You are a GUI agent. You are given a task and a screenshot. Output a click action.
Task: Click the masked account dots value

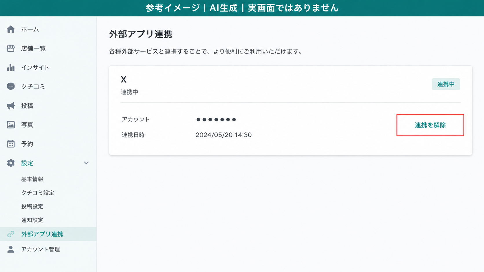(x=216, y=119)
